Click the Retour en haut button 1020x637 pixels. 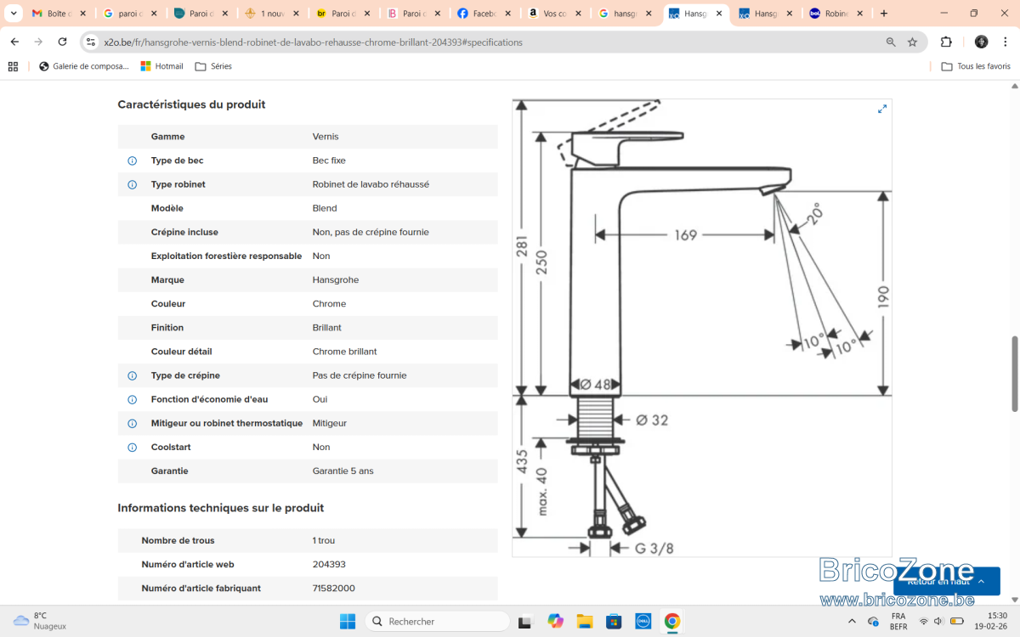pyautogui.click(x=947, y=581)
